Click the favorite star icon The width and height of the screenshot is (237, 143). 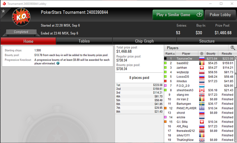click(3, 11)
